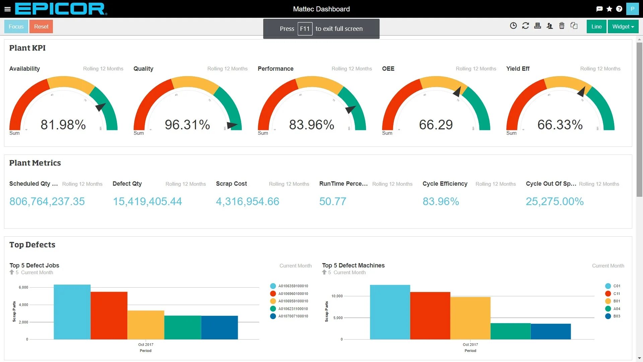Open the chat messages icon in header
Image resolution: width=643 pixels, height=362 pixels.
(x=599, y=9)
